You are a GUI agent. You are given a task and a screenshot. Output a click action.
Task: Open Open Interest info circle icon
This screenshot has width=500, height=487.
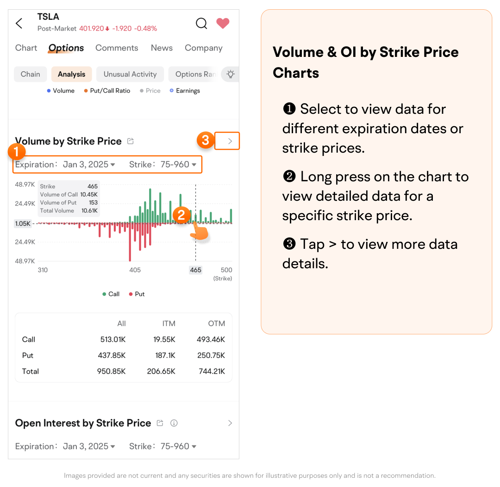point(174,423)
